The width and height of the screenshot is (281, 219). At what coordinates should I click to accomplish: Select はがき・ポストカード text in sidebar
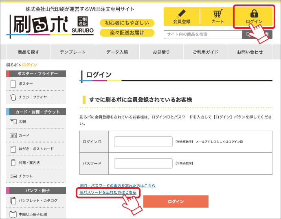[x=36, y=149]
